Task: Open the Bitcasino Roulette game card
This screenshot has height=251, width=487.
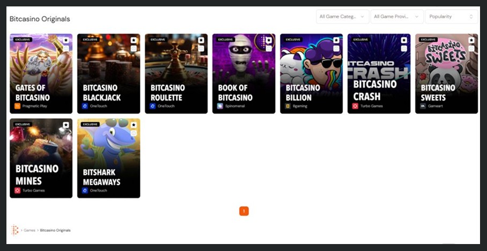Action: (176, 74)
